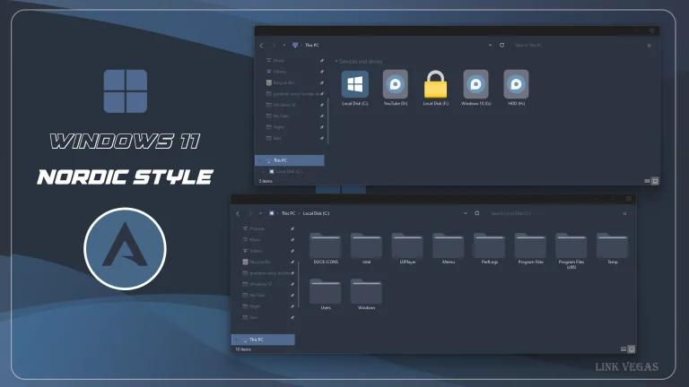Click This PC breadcrumb in the top window
The width and height of the screenshot is (689, 387).
click(x=312, y=45)
